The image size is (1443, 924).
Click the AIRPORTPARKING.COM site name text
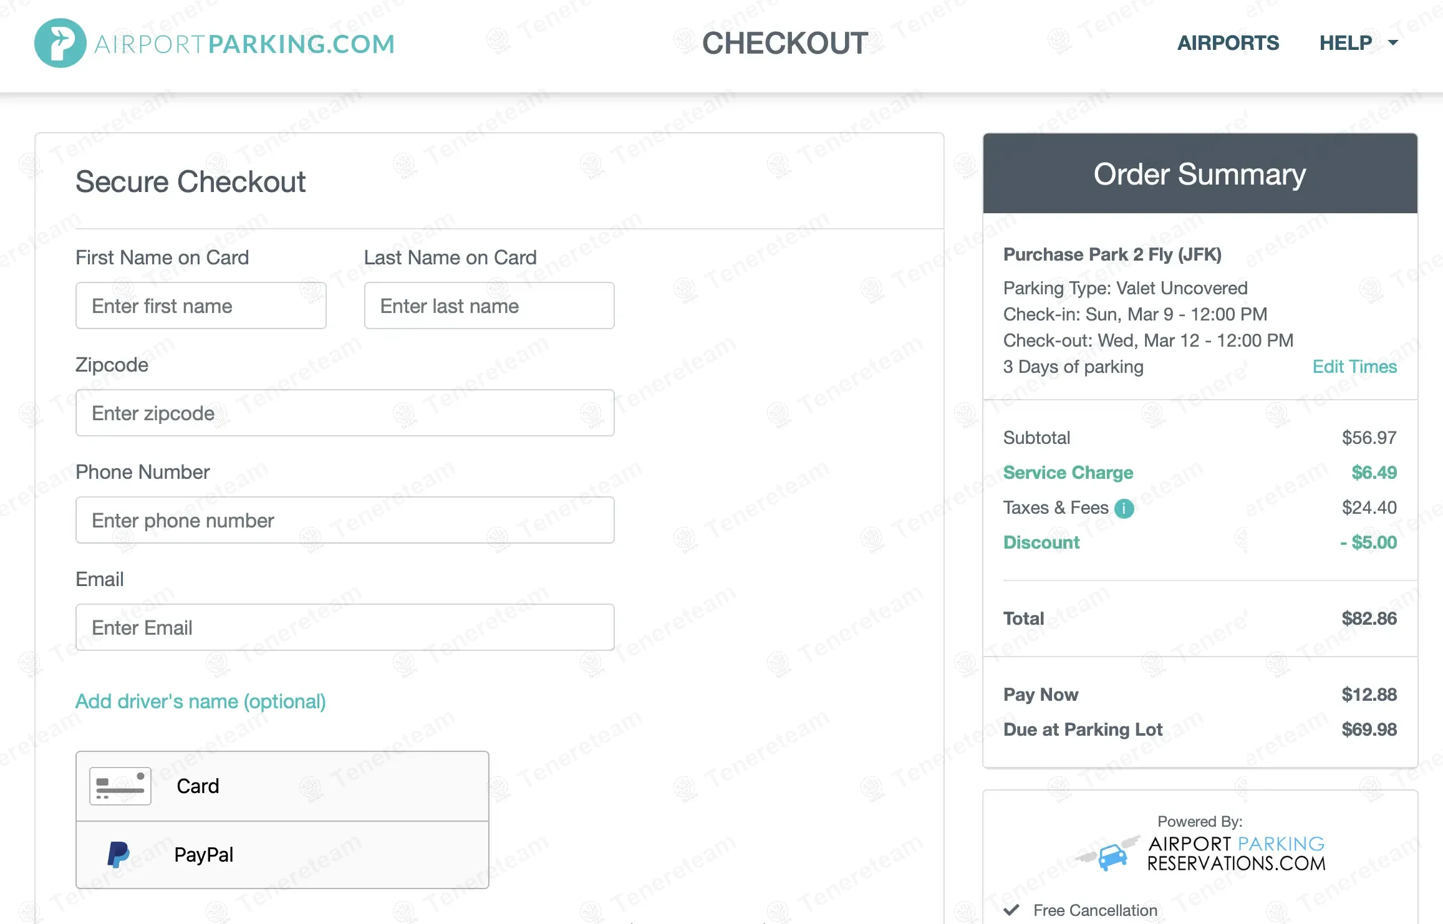click(x=244, y=44)
